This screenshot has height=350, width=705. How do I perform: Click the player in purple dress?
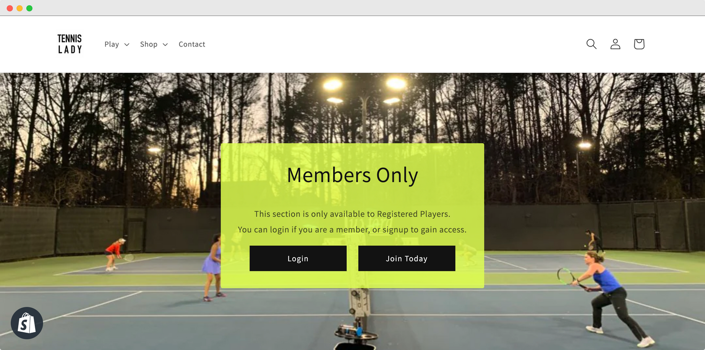(x=213, y=268)
